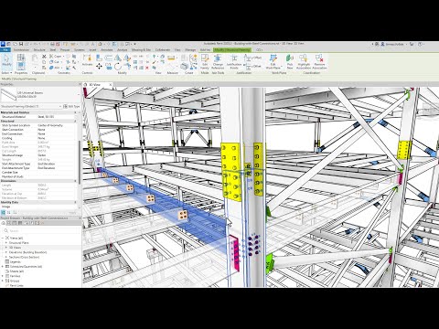Screen dimensions: 439x329
Task: Select Sheets (all) in Project Browser
Action: (16, 271)
